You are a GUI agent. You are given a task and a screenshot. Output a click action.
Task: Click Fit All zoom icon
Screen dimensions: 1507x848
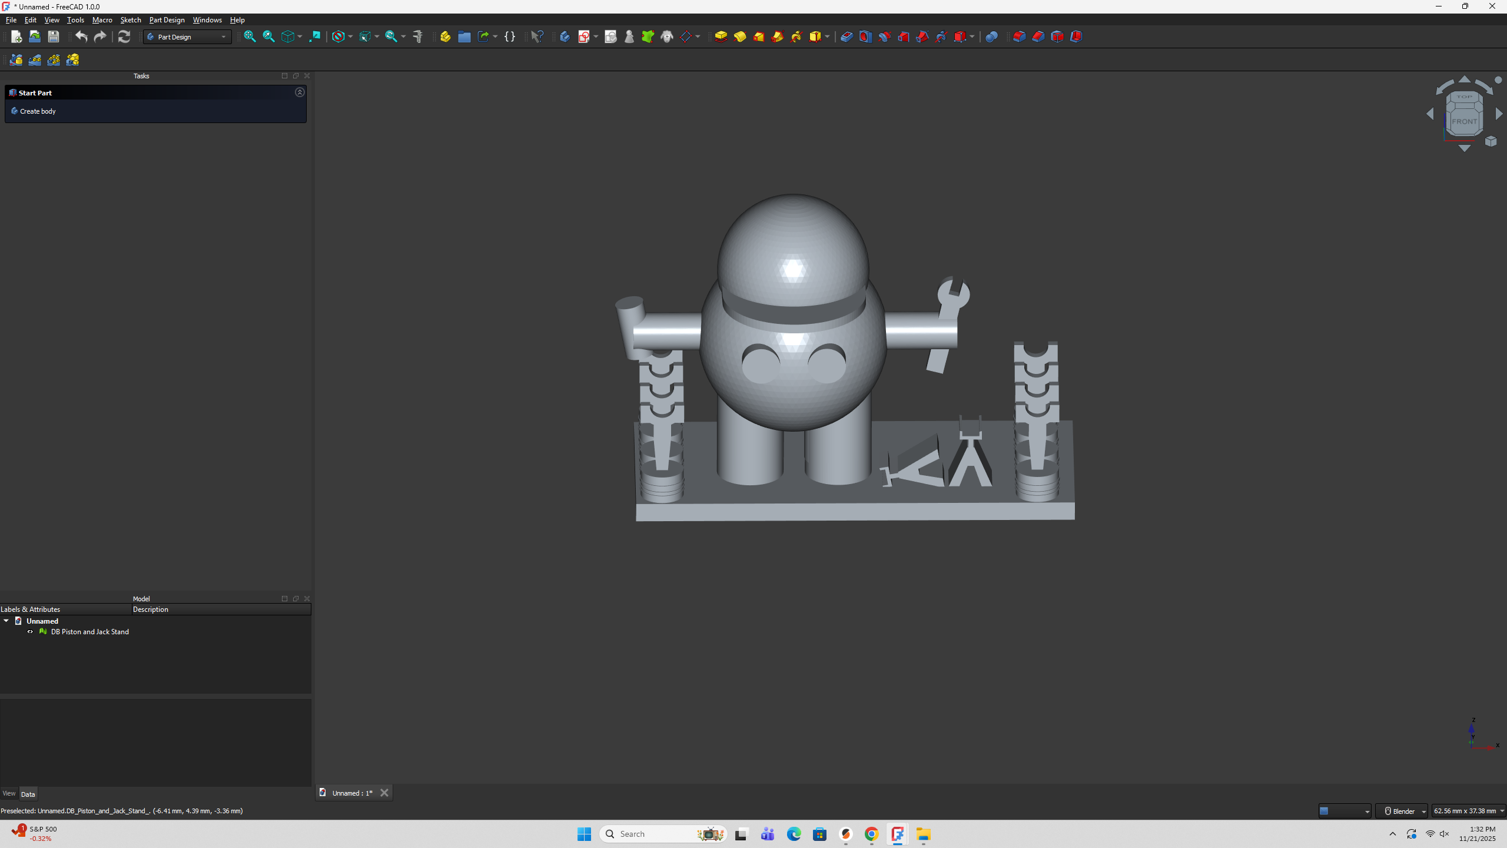[x=250, y=37]
